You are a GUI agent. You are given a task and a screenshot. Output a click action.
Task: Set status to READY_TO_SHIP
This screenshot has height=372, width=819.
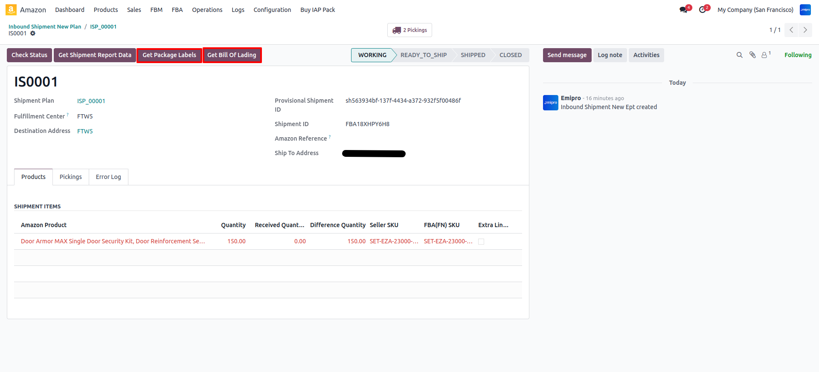423,55
